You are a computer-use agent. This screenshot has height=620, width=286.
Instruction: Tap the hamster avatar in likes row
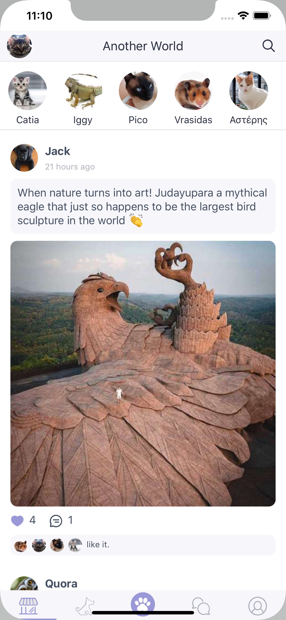coord(21,545)
